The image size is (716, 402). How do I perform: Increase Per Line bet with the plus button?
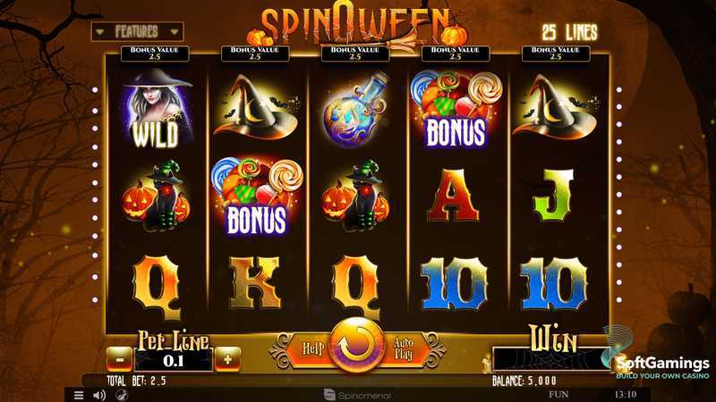coord(227,359)
